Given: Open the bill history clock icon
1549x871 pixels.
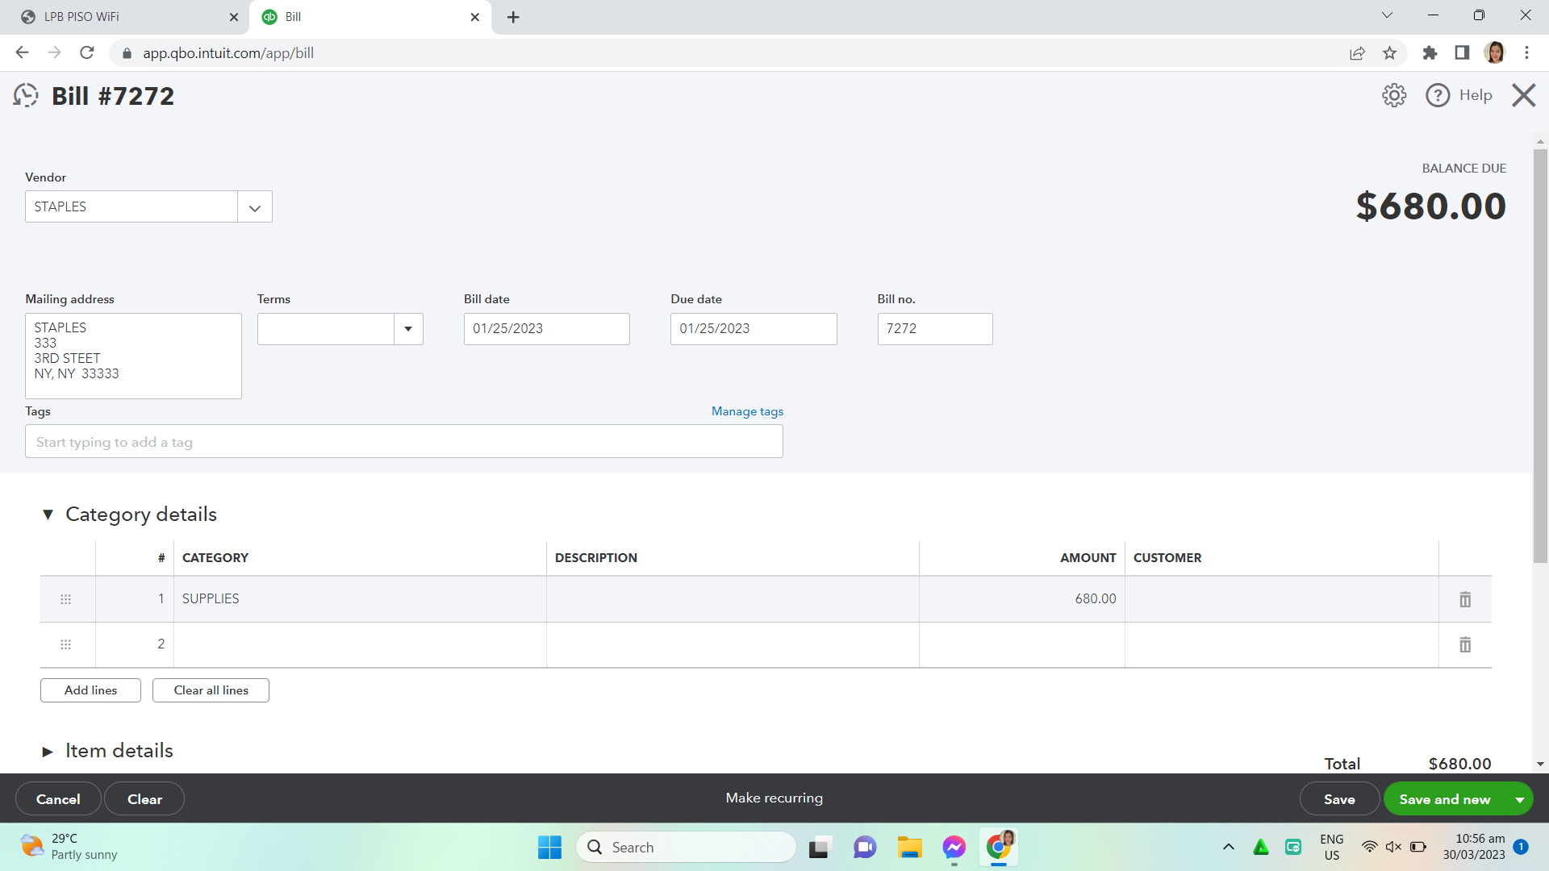Looking at the screenshot, I should (x=26, y=96).
